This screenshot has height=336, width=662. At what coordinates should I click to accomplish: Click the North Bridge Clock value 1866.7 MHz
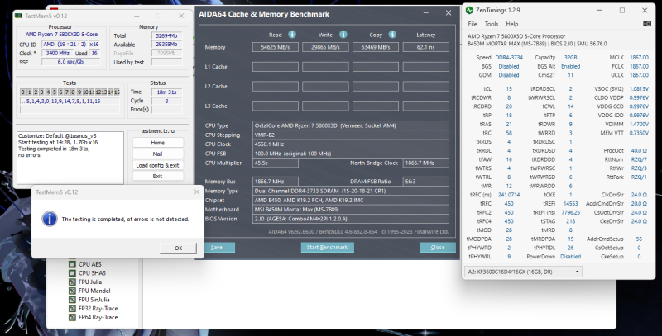pyautogui.click(x=425, y=163)
